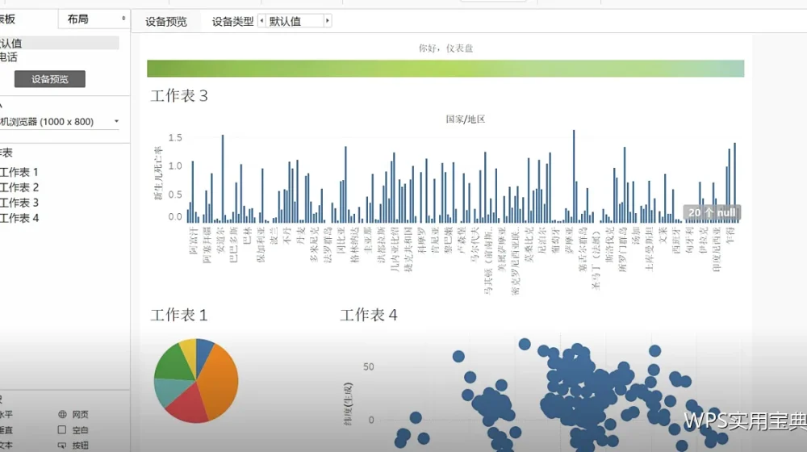Screen dimensions: 807x452
Task: Click the 50 tick on the scatter plot axis
Action: 369,366
